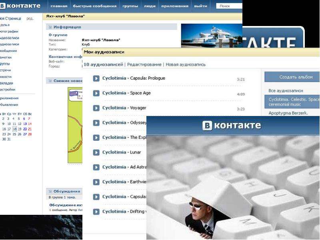Viewport: 320px width, 240px height.
Task: Open the Редактирование link
Action: 144,64
